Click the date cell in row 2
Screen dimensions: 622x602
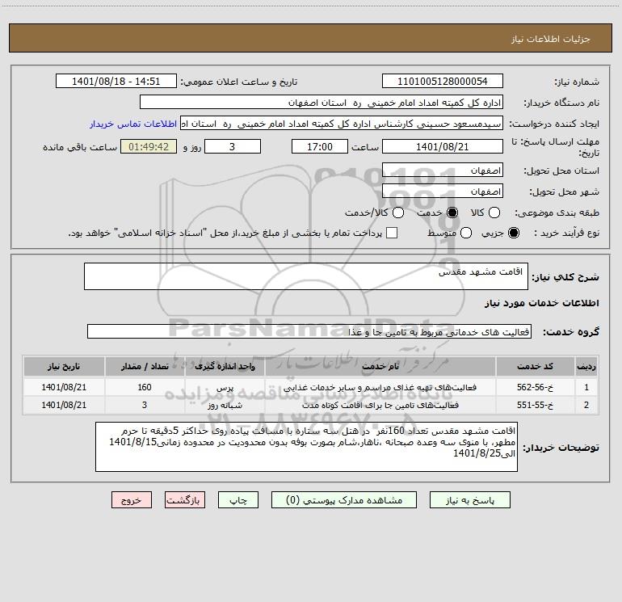click(x=64, y=405)
